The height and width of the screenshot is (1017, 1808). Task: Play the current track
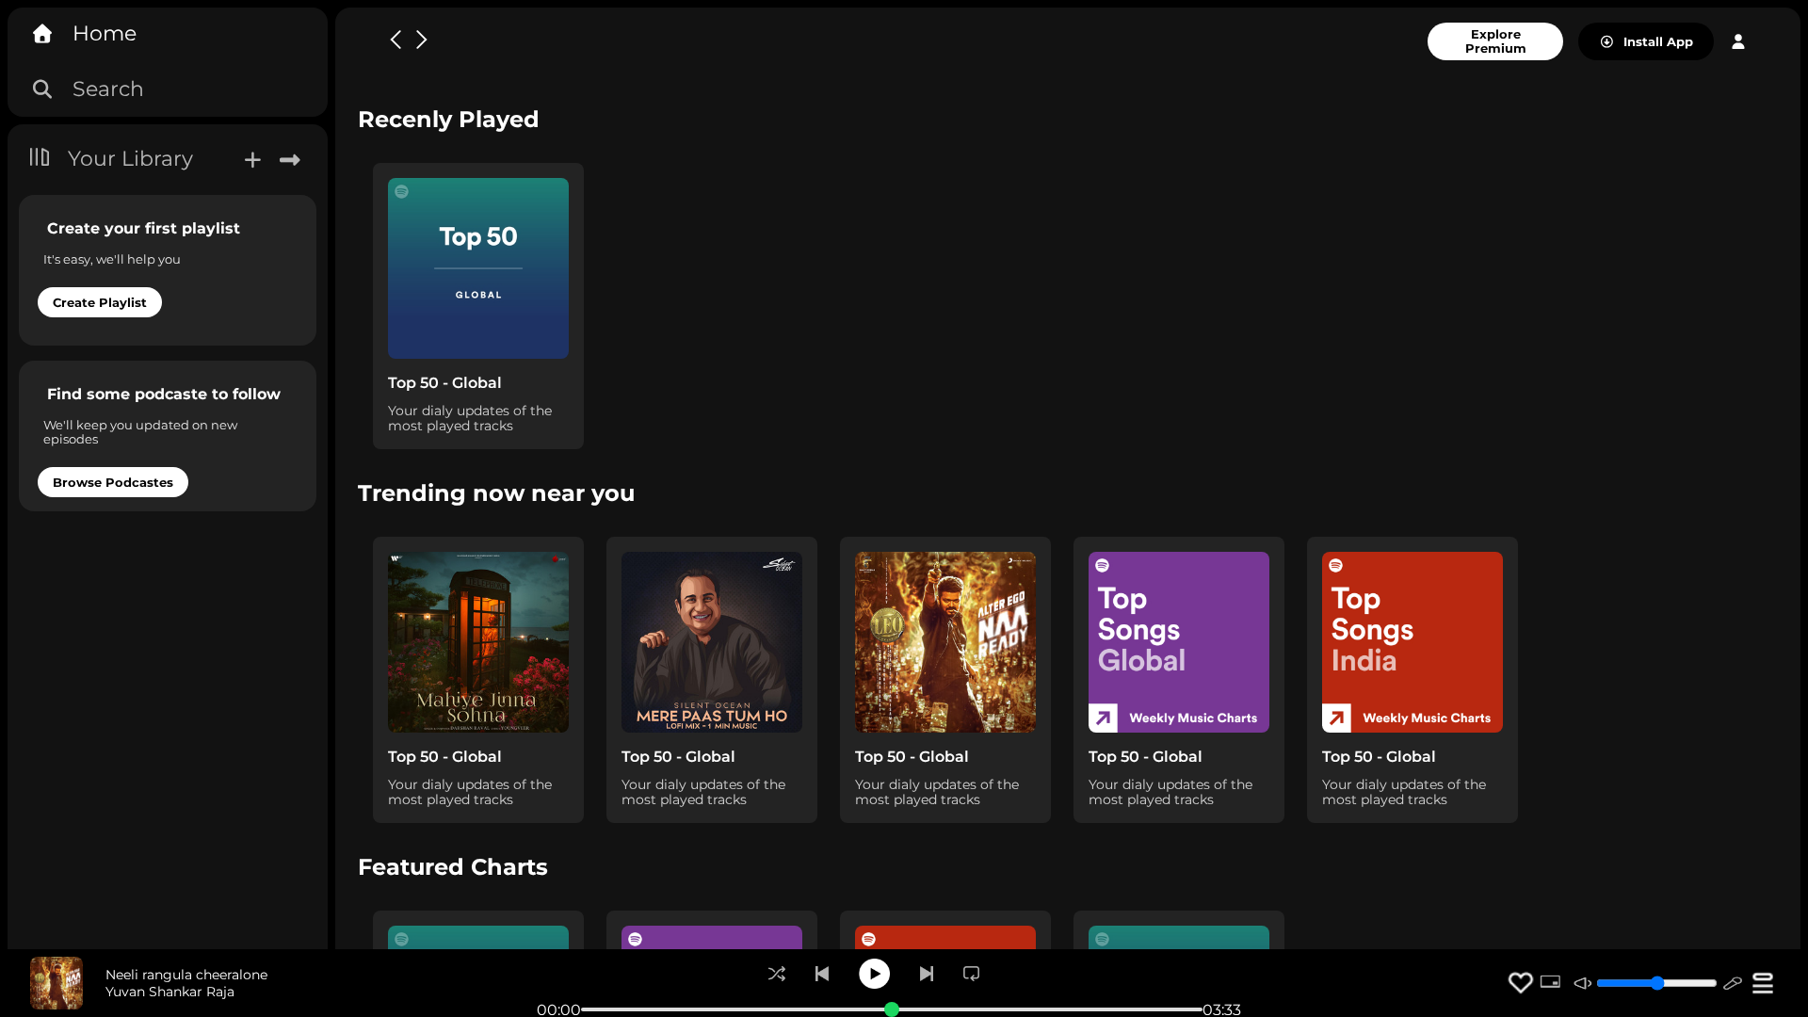(x=874, y=974)
